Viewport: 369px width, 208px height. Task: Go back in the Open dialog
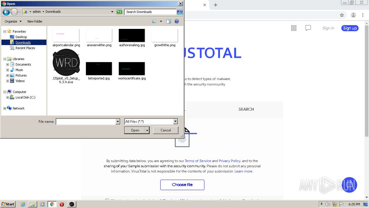point(6,12)
